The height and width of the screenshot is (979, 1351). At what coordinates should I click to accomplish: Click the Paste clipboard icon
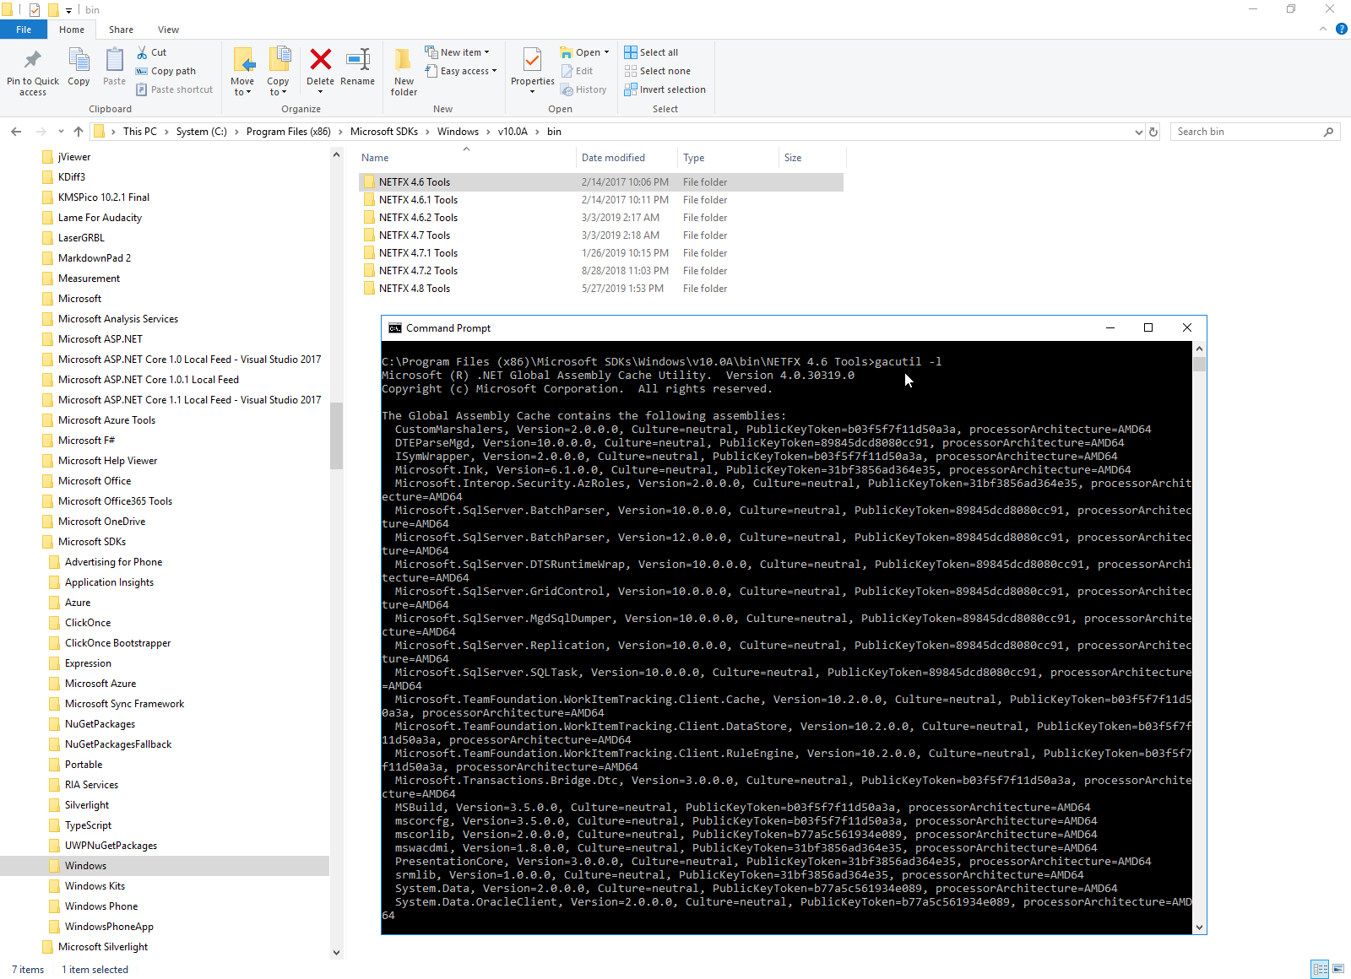pos(114,60)
